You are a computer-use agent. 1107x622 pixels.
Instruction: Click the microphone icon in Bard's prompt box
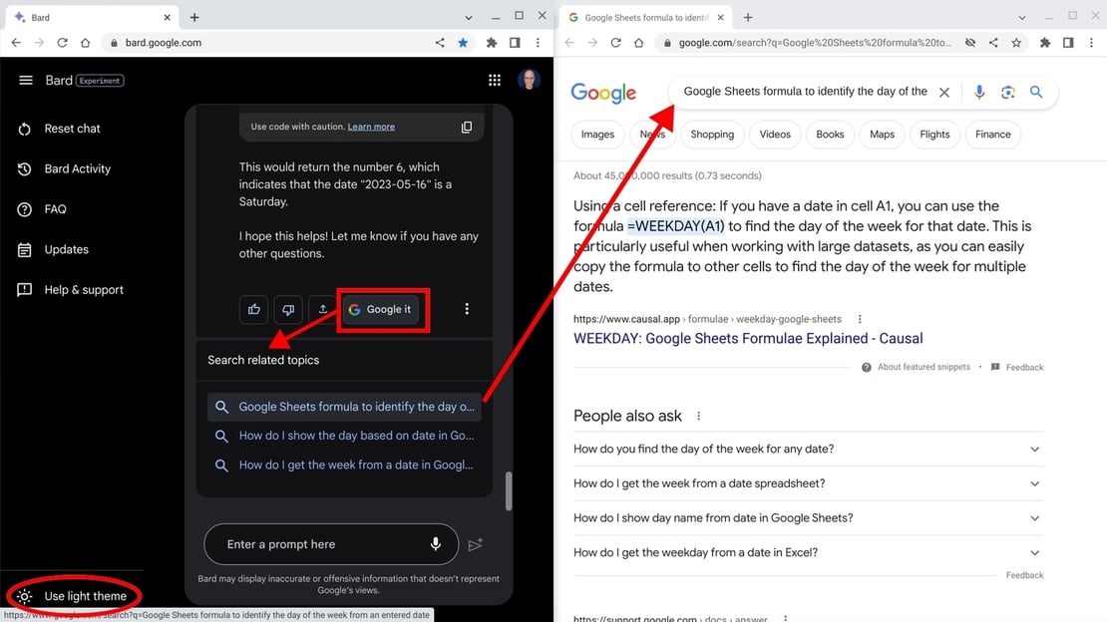point(436,544)
